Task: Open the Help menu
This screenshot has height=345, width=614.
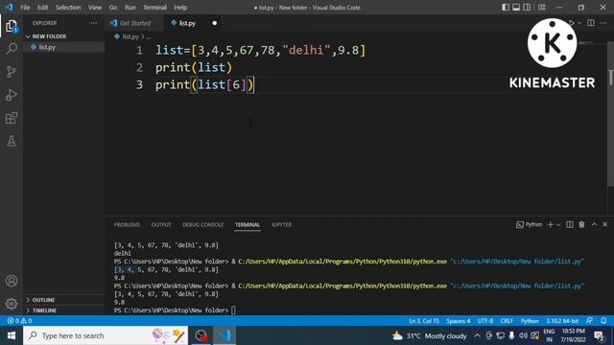Action: tap(180, 8)
